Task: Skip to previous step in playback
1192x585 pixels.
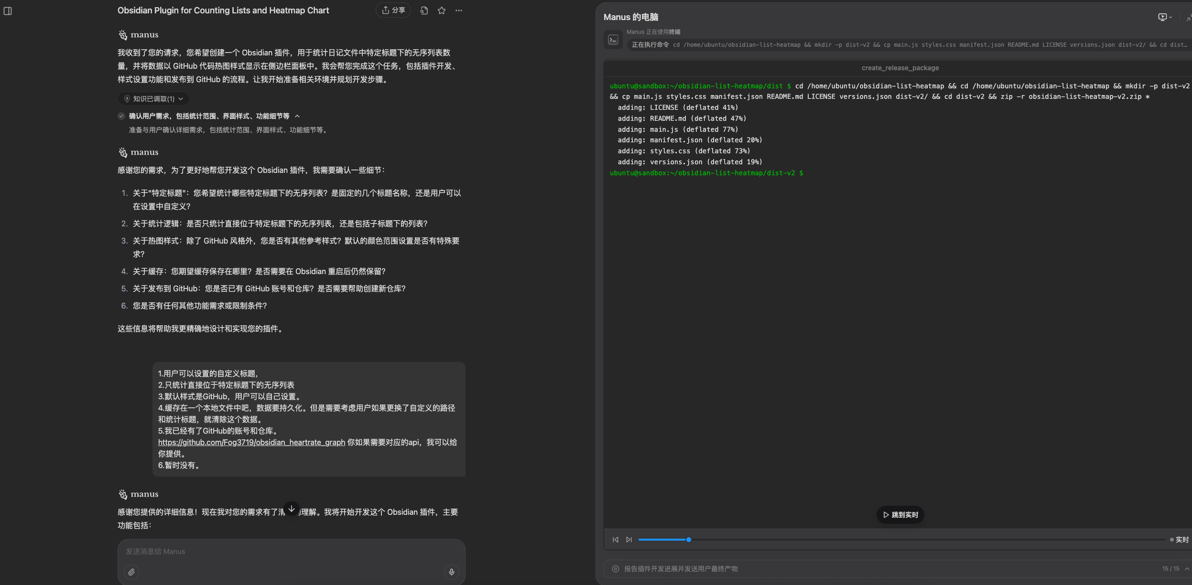Action: click(x=616, y=540)
